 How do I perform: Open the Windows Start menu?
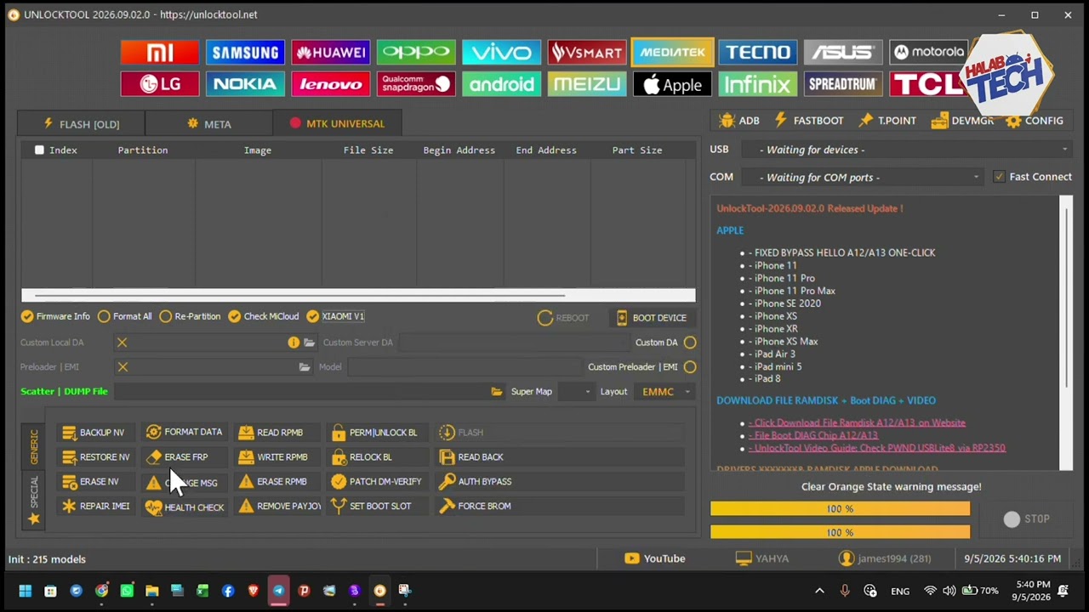[x=26, y=591]
